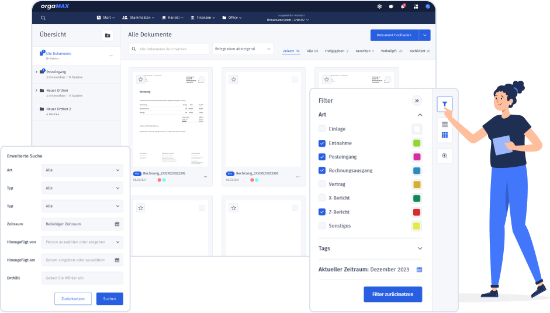
Task: Check the Sonstiges filter checkbox
Action: click(321, 225)
